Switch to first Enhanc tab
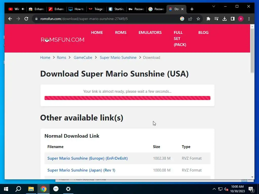This screenshot has height=194, width=259. (36, 9)
